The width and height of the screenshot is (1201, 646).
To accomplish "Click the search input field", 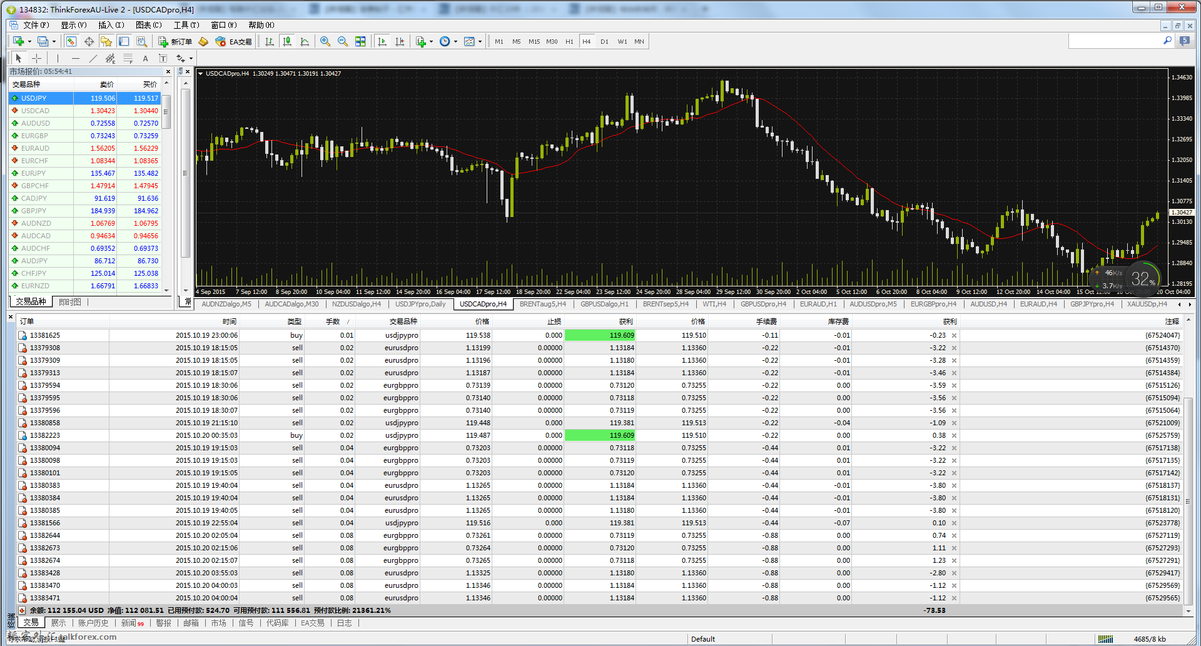I will point(1115,41).
